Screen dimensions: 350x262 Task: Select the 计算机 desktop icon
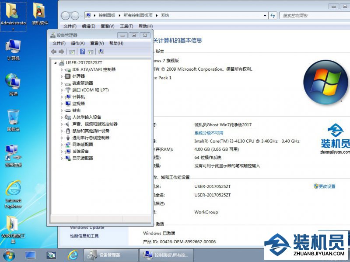click(x=13, y=50)
